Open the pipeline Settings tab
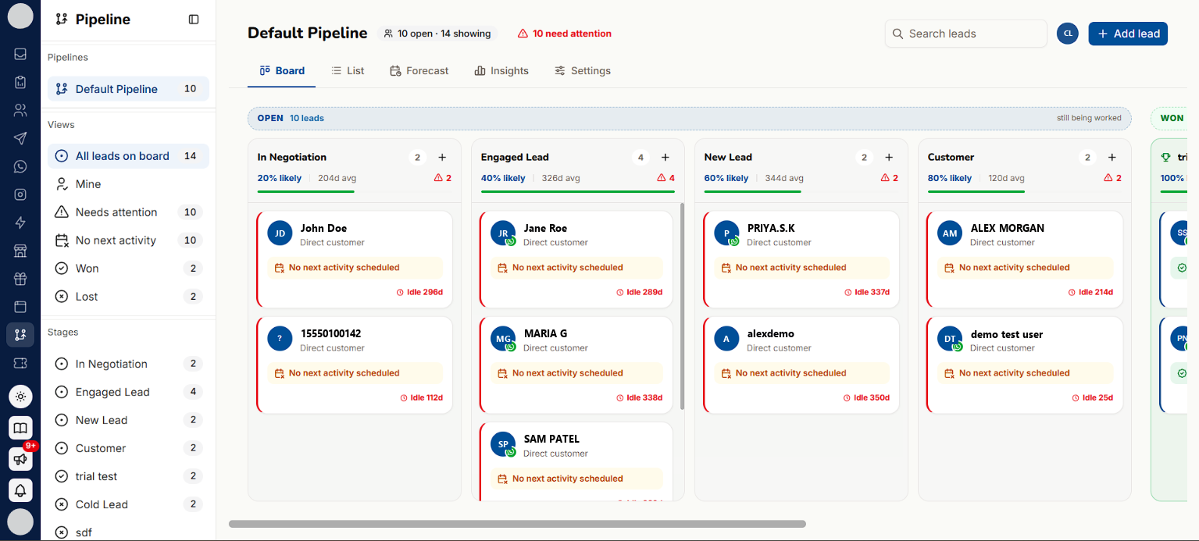This screenshot has width=1199, height=541. point(583,71)
